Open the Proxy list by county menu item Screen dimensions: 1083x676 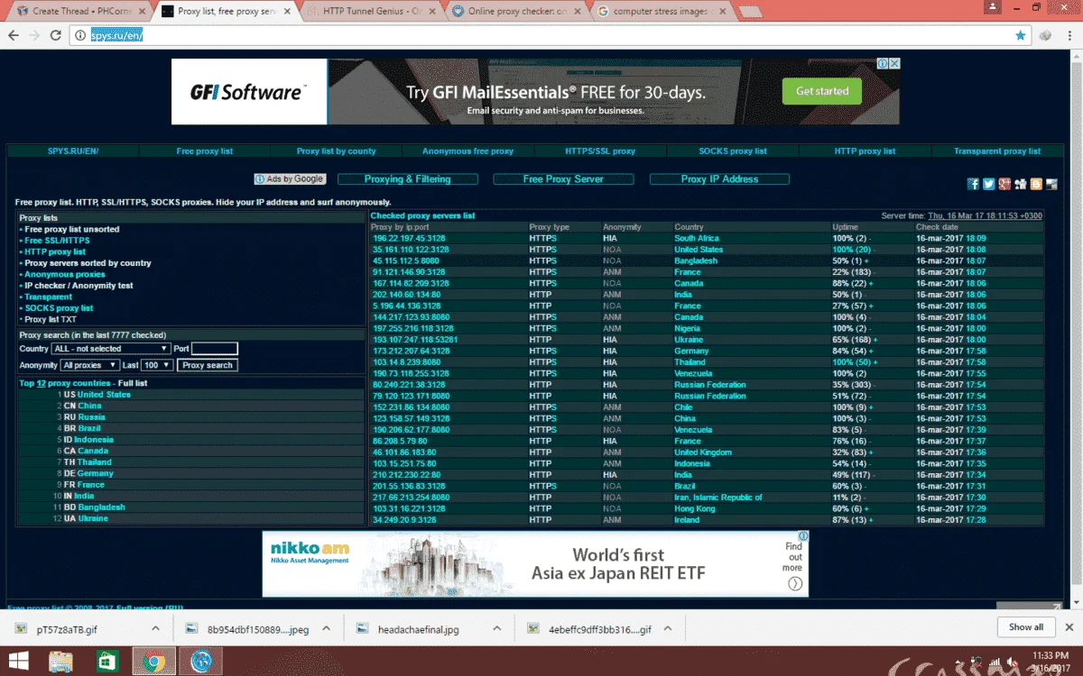click(337, 151)
